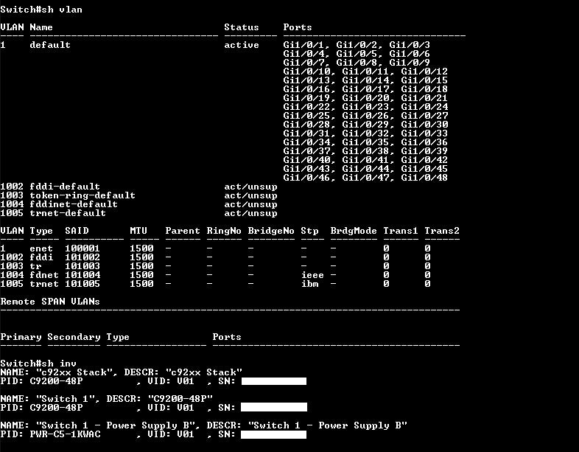Click the 'MTU' column header
579x452 pixels.
tap(138, 231)
